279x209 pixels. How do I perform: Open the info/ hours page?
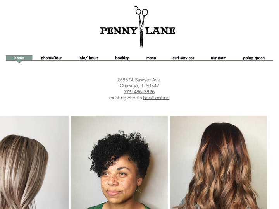pyautogui.click(x=88, y=58)
